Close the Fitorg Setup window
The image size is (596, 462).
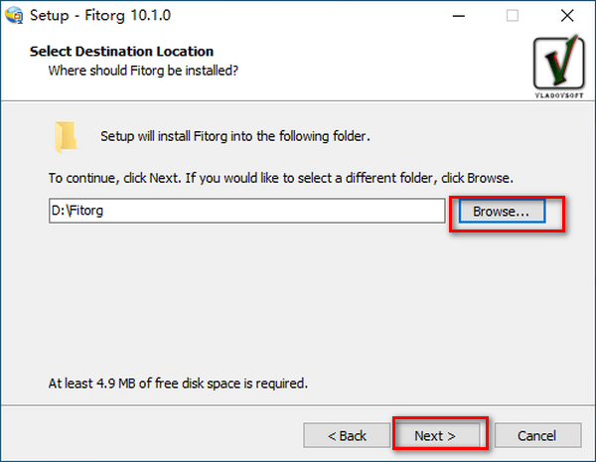click(566, 16)
